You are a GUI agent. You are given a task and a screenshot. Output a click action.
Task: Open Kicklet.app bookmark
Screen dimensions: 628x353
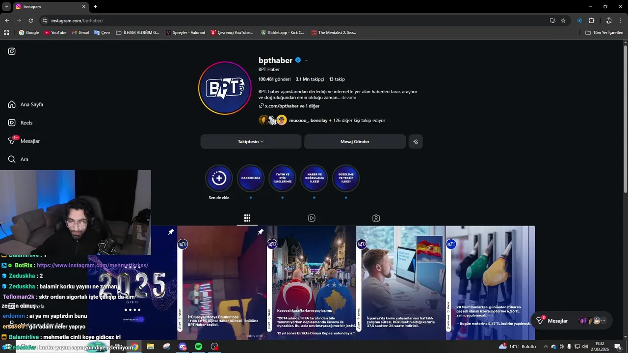[283, 32]
